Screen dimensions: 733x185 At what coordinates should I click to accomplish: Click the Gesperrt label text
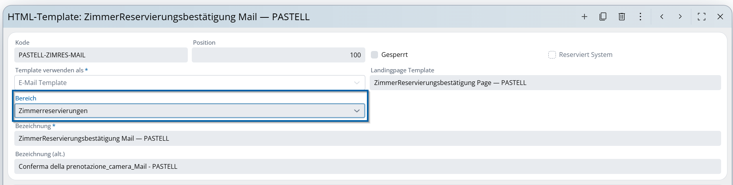point(394,55)
